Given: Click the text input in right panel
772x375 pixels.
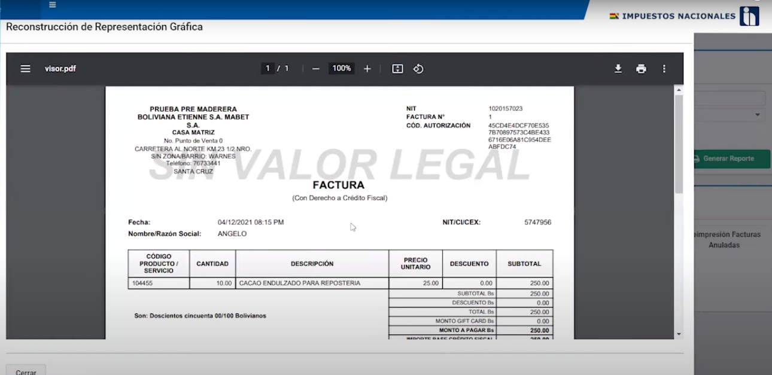Looking at the screenshot, I should click(733, 99).
